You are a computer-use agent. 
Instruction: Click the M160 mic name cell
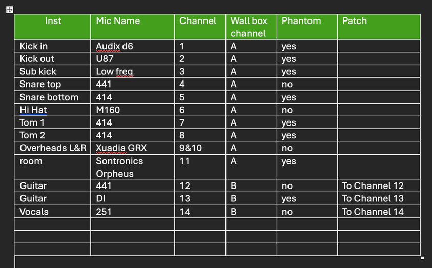pyautogui.click(x=108, y=110)
